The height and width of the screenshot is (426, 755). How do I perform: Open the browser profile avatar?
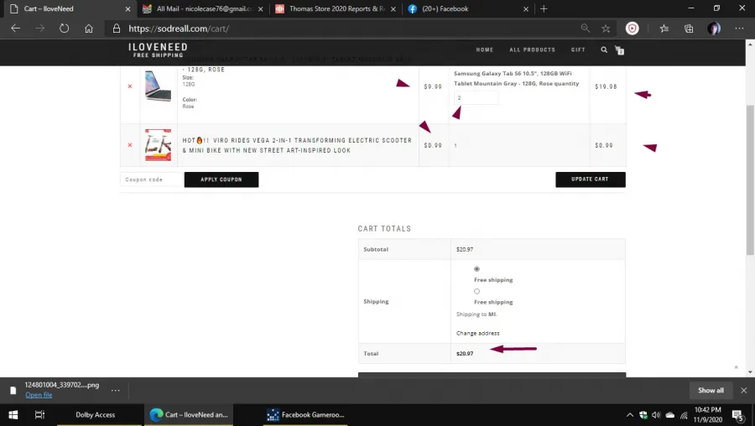714,29
